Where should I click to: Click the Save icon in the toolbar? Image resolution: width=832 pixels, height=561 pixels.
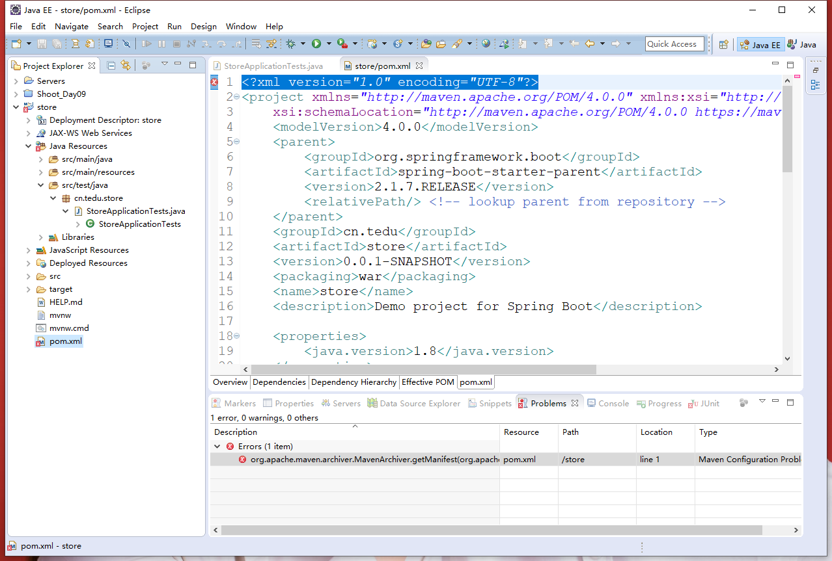(x=42, y=44)
